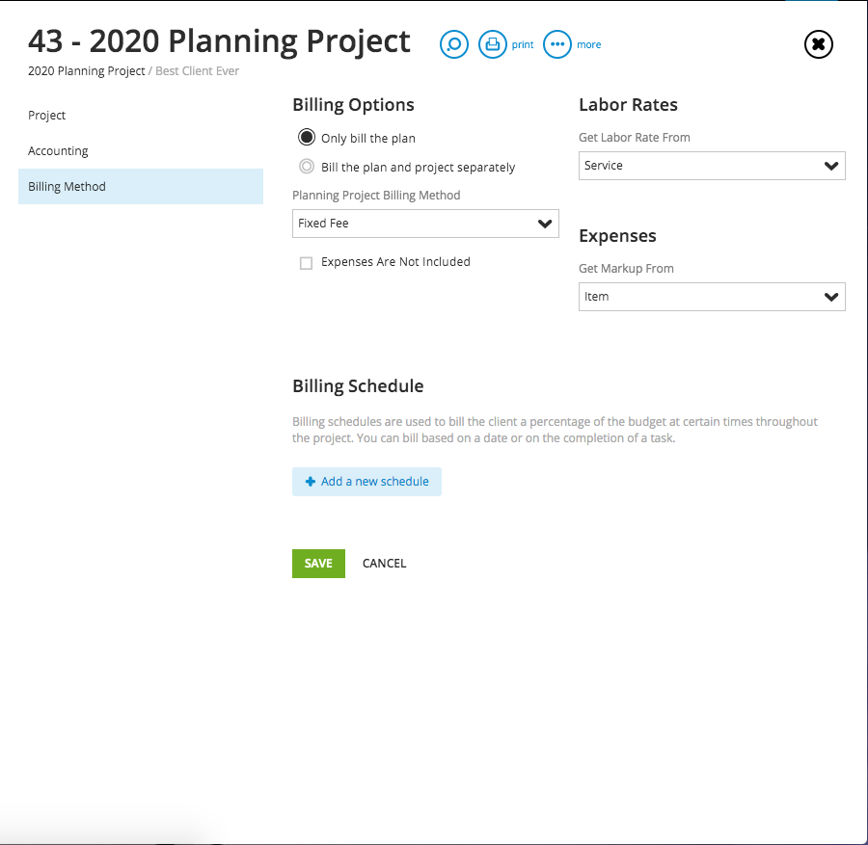Click the plus icon on Add schedule

click(x=311, y=482)
